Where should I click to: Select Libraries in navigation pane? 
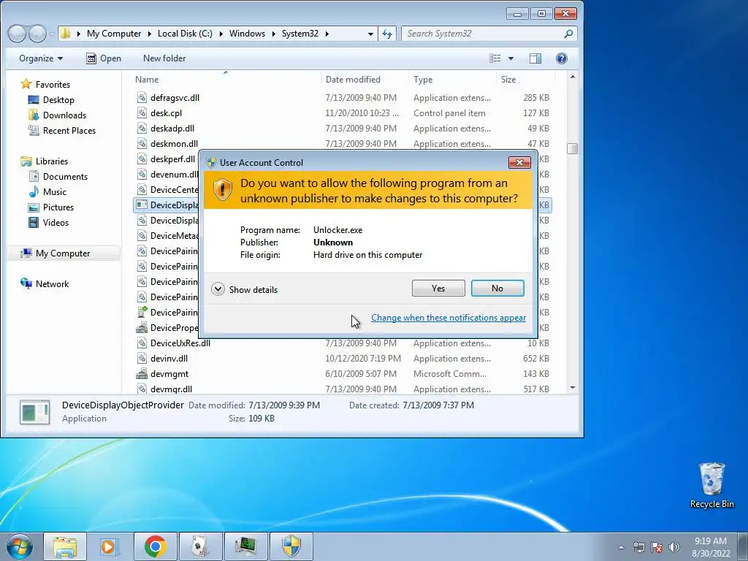coord(45,161)
